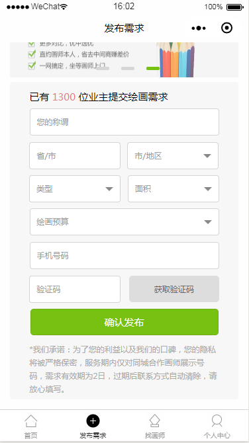Tap the 发布需求 plus icon

(93, 421)
